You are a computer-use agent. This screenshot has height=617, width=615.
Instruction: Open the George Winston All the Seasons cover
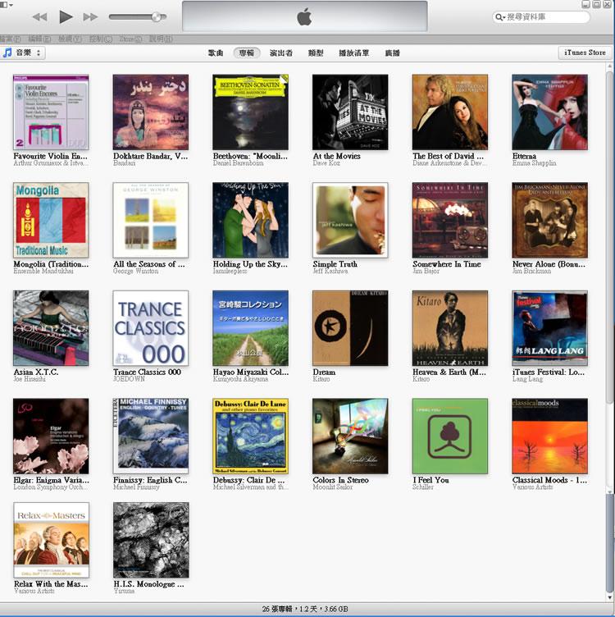point(151,220)
